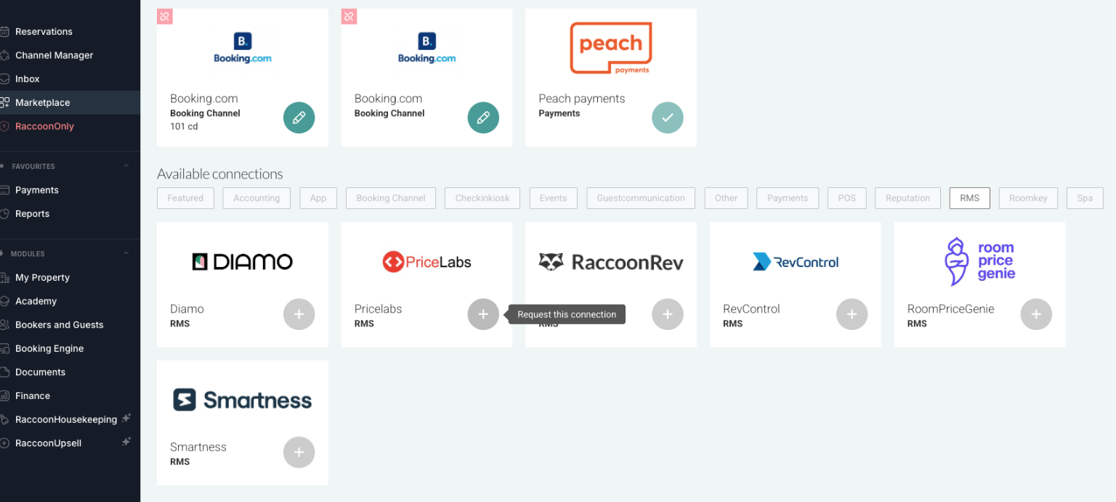Open the Booking Engine module
Image resolution: width=1116 pixels, height=502 pixels.
[49, 348]
